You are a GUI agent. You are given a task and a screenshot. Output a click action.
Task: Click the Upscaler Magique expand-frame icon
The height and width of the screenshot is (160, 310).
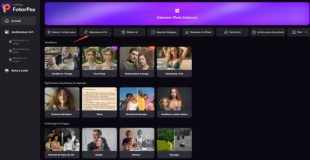pos(153,32)
